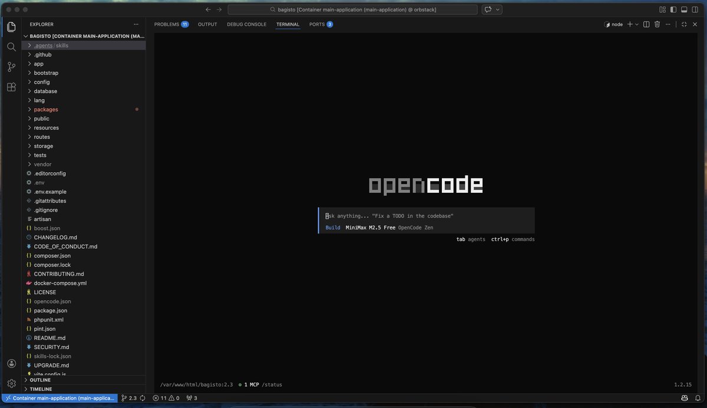
Task: Open the terminal launch profile dropdown arrow
Action: [x=637, y=24]
